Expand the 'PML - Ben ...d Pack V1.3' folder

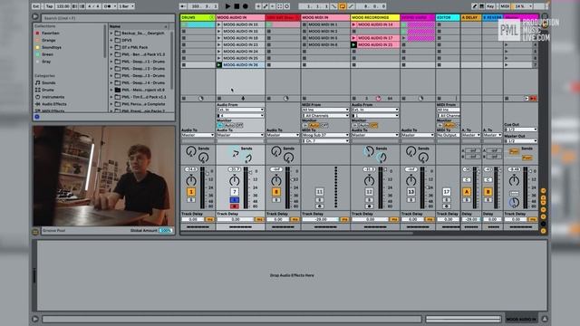(x=111, y=54)
